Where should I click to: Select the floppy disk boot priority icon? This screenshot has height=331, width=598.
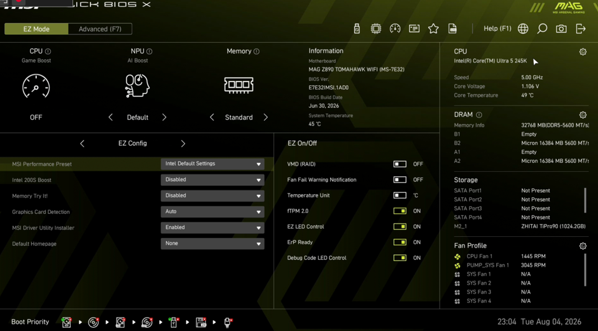point(201,322)
